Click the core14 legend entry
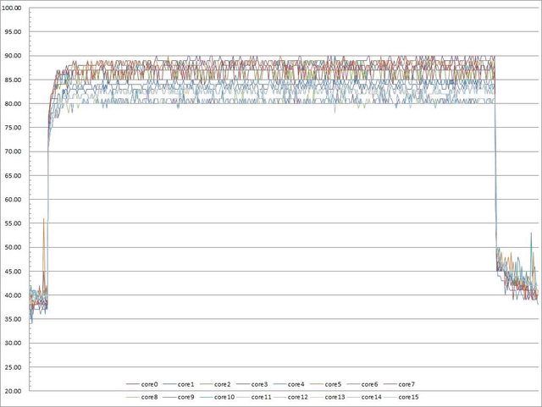 [x=372, y=396]
